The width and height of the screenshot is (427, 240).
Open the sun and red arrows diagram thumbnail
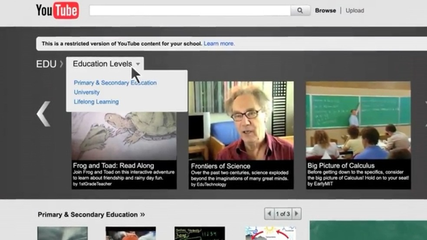tap(270, 233)
